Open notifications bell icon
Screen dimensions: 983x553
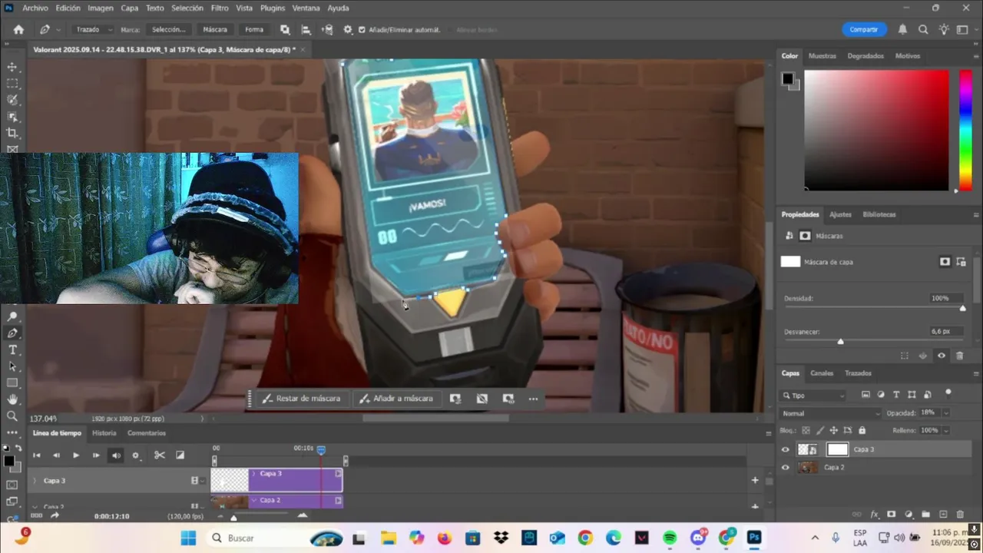[x=903, y=29]
